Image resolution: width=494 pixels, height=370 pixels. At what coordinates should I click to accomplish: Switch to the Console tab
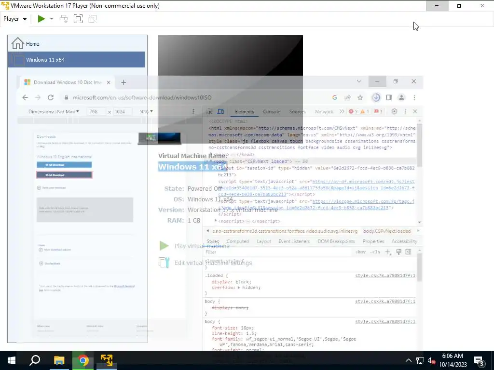pos(271,112)
